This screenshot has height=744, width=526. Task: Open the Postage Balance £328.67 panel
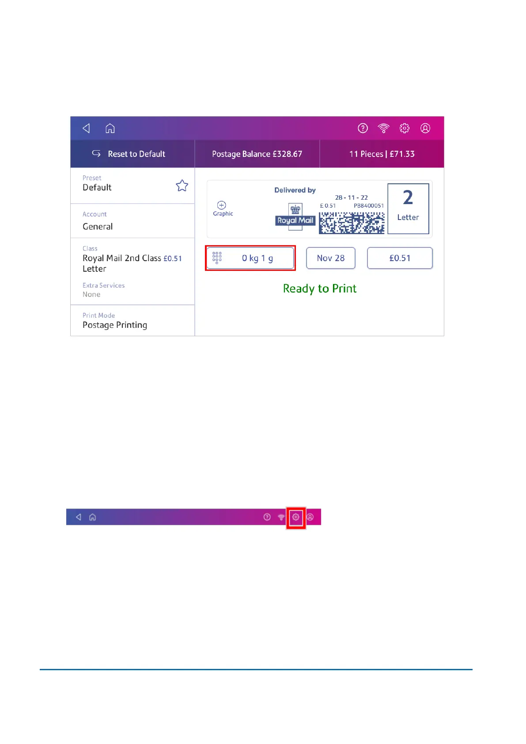[x=257, y=154]
